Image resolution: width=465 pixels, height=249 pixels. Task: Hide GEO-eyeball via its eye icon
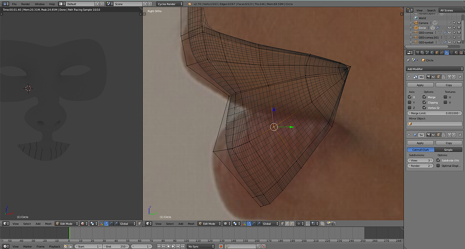(449, 42)
